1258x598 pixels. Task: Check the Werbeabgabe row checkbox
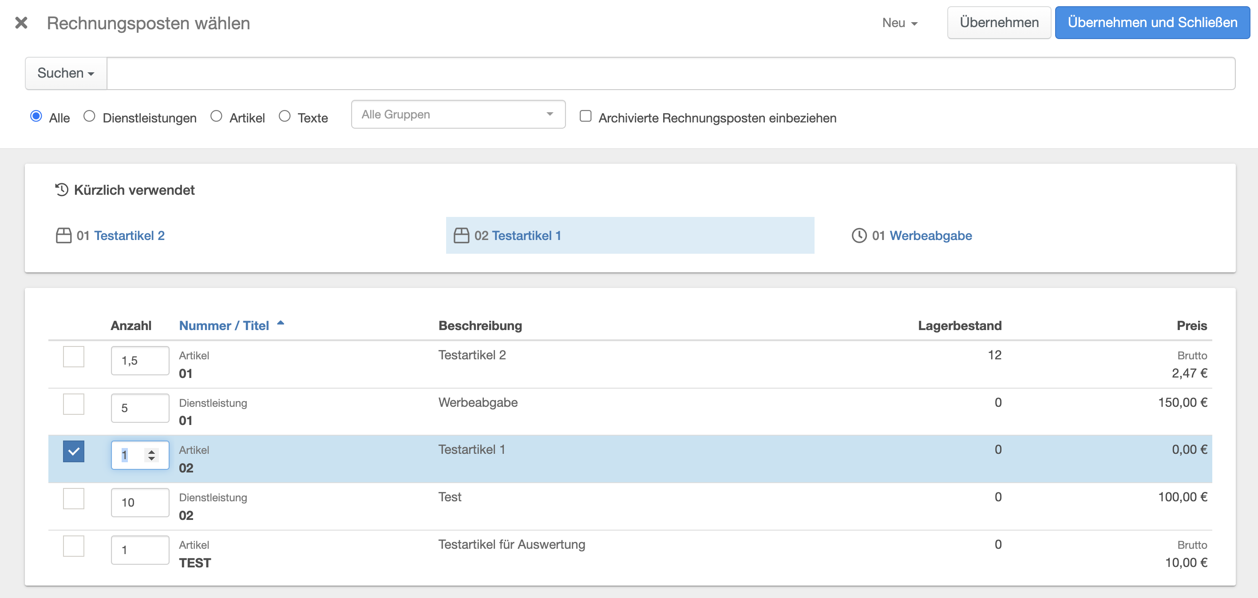click(74, 404)
